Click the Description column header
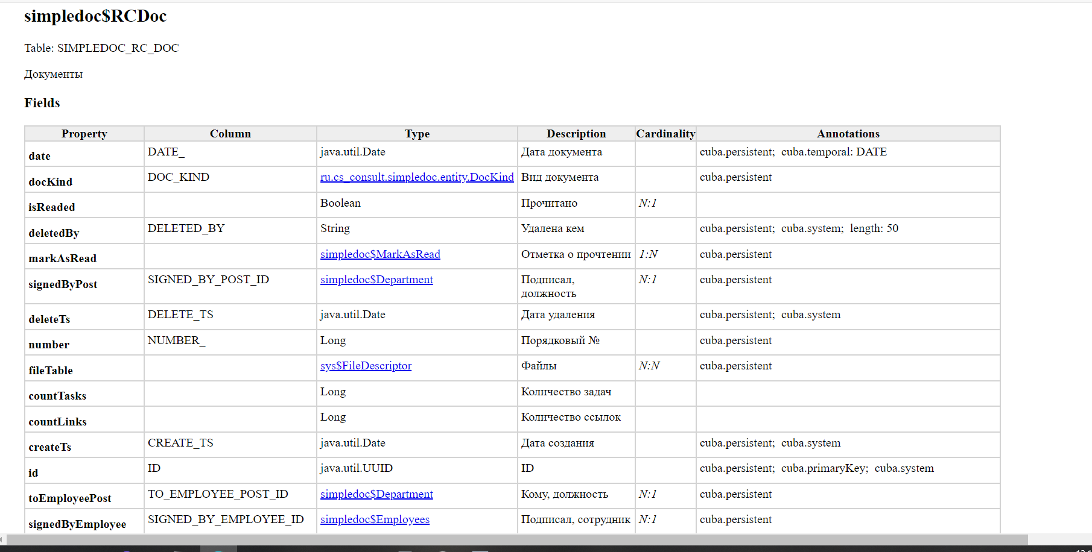1092x552 pixels. tap(576, 134)
